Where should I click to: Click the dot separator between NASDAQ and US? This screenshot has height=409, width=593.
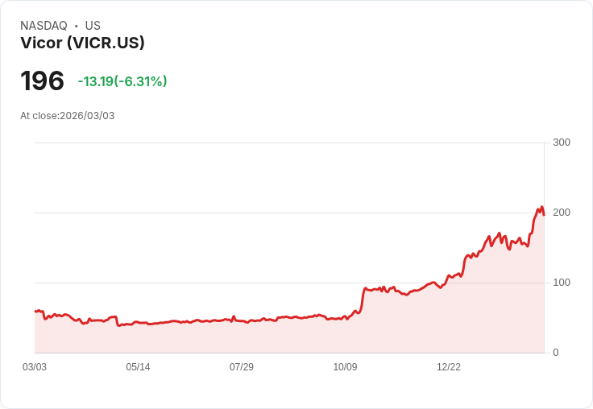pos(77,26)
